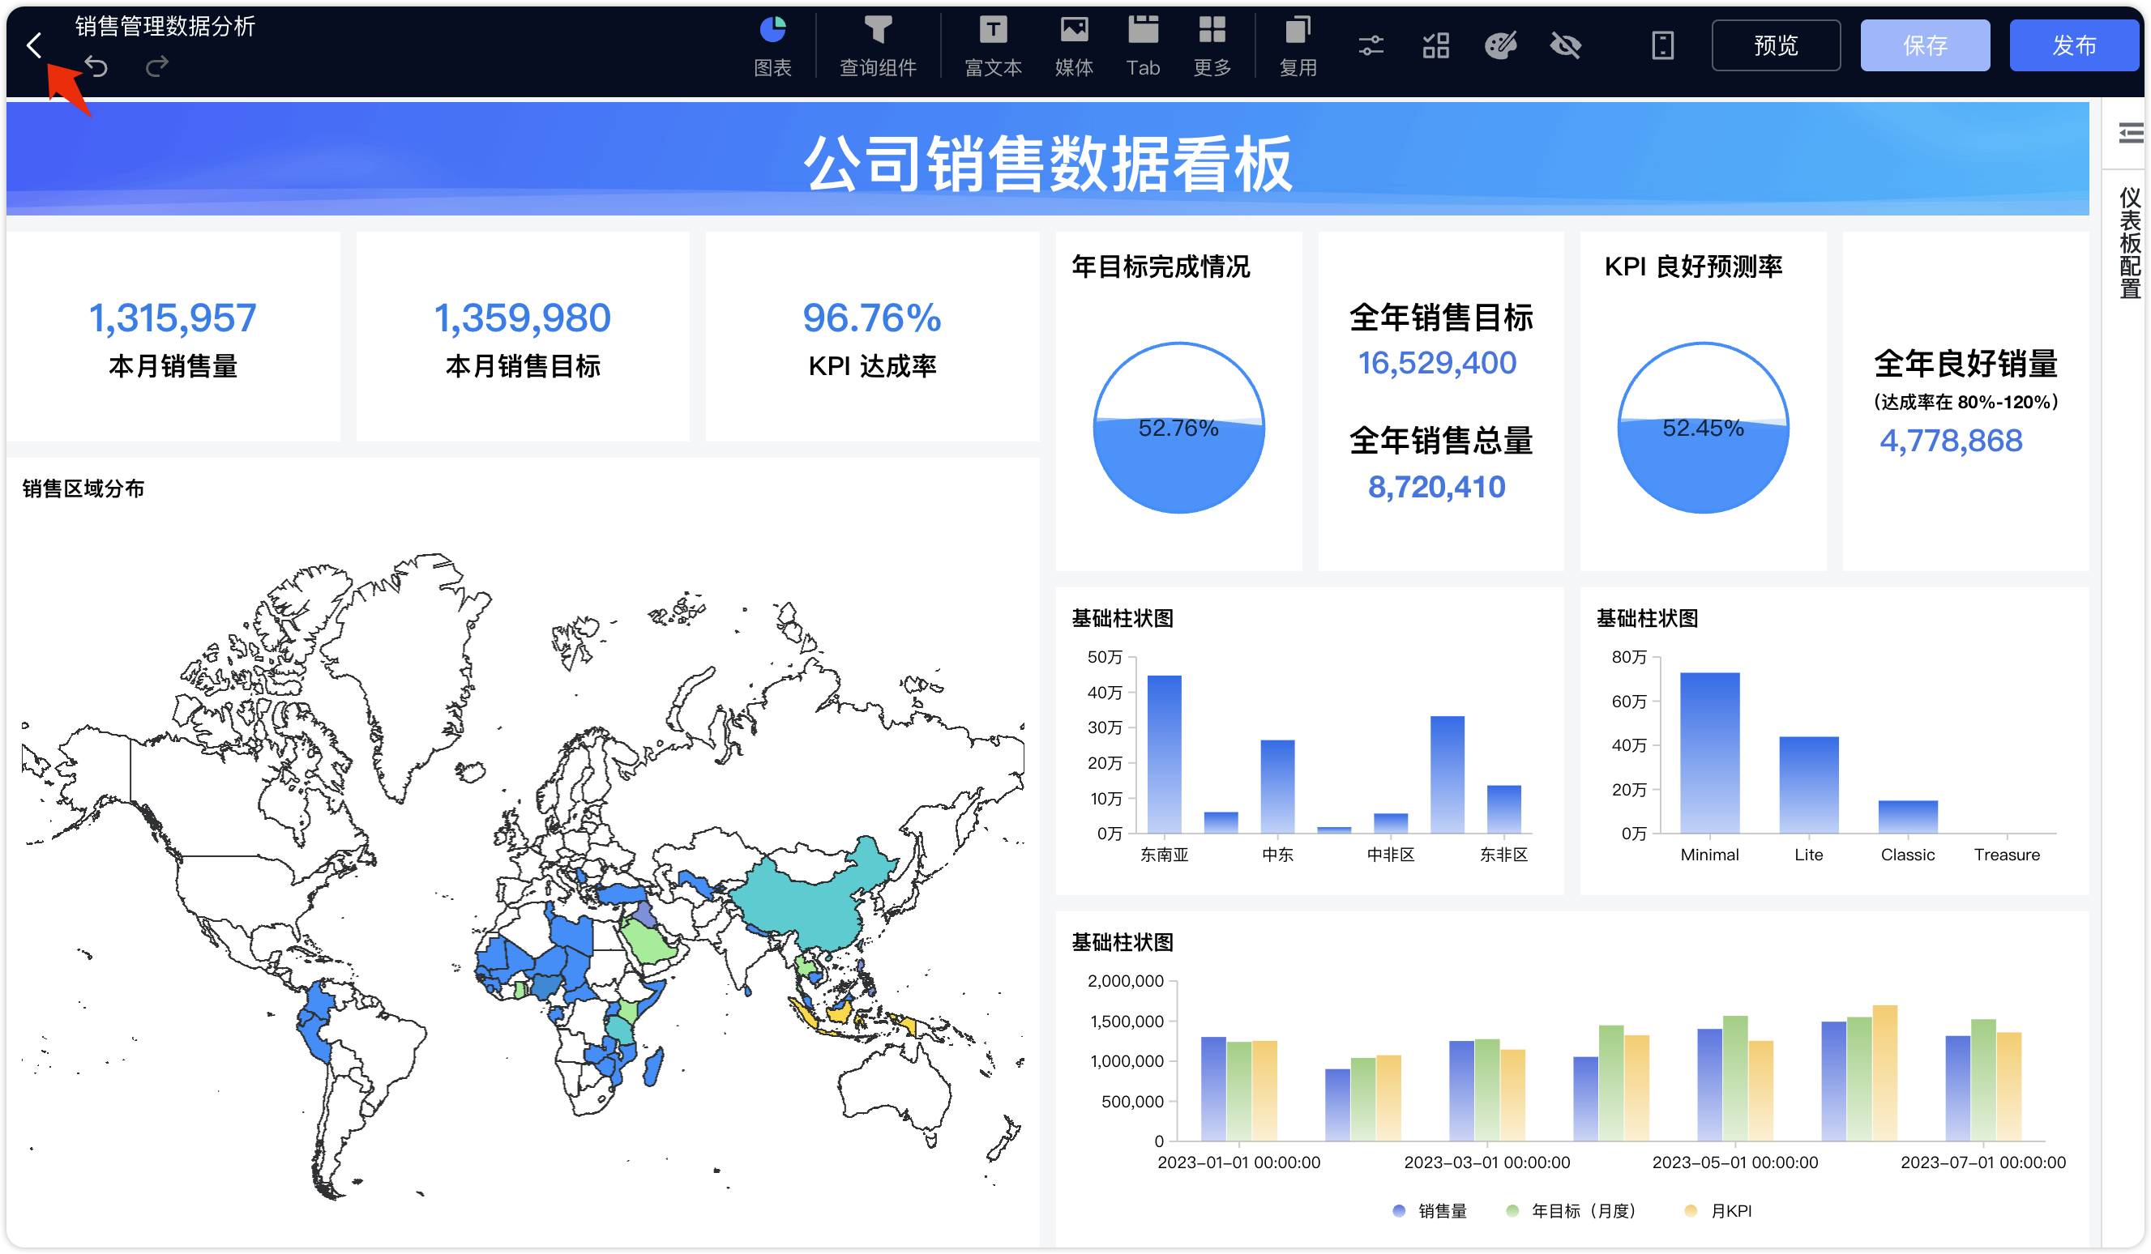Open the 复用 reuse option

pyautogui.click(x=1298, y=47)
